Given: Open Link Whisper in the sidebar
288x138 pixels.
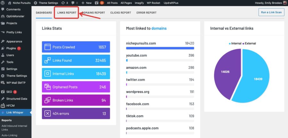Looking at the screenshot, I should pos(15,112).
